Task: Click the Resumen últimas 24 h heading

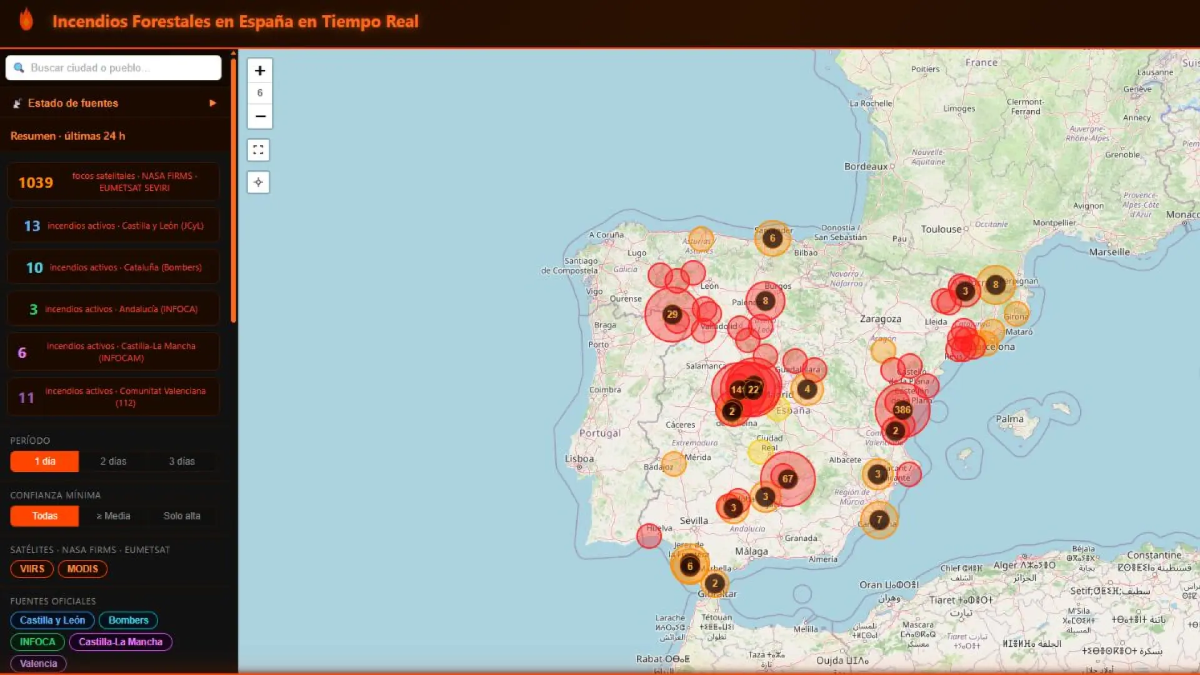Action: tap(67, 136)
